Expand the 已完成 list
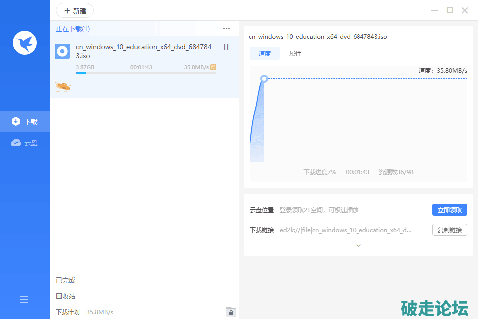478x319 pixels. pyautogui.click(x=66, y=280)
